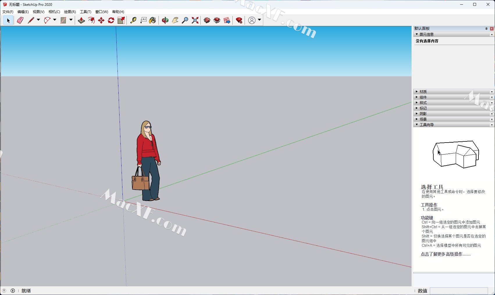Select the Eraser tool
495x295 pixels.
[20, 20]
